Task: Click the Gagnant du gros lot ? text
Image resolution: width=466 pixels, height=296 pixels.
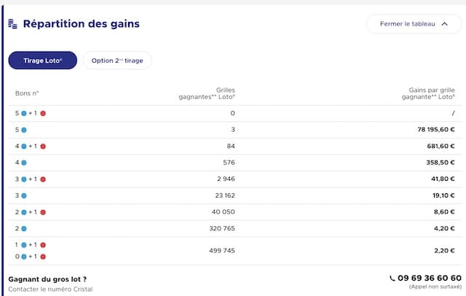Action: pyautogui.click(x=47, y=279)
